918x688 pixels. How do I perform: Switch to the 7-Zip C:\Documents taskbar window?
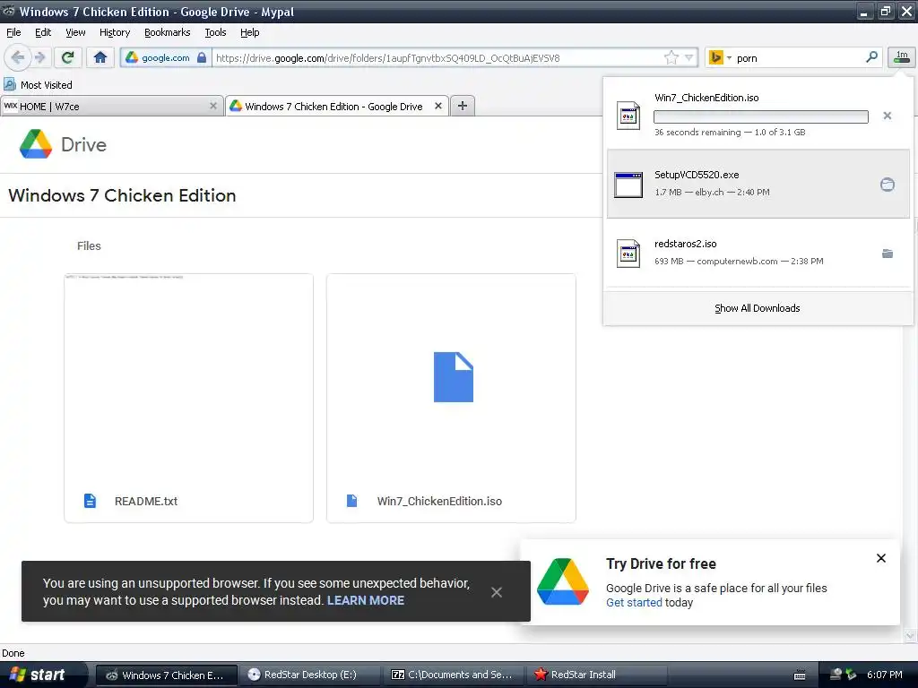(x=454, y=675)
